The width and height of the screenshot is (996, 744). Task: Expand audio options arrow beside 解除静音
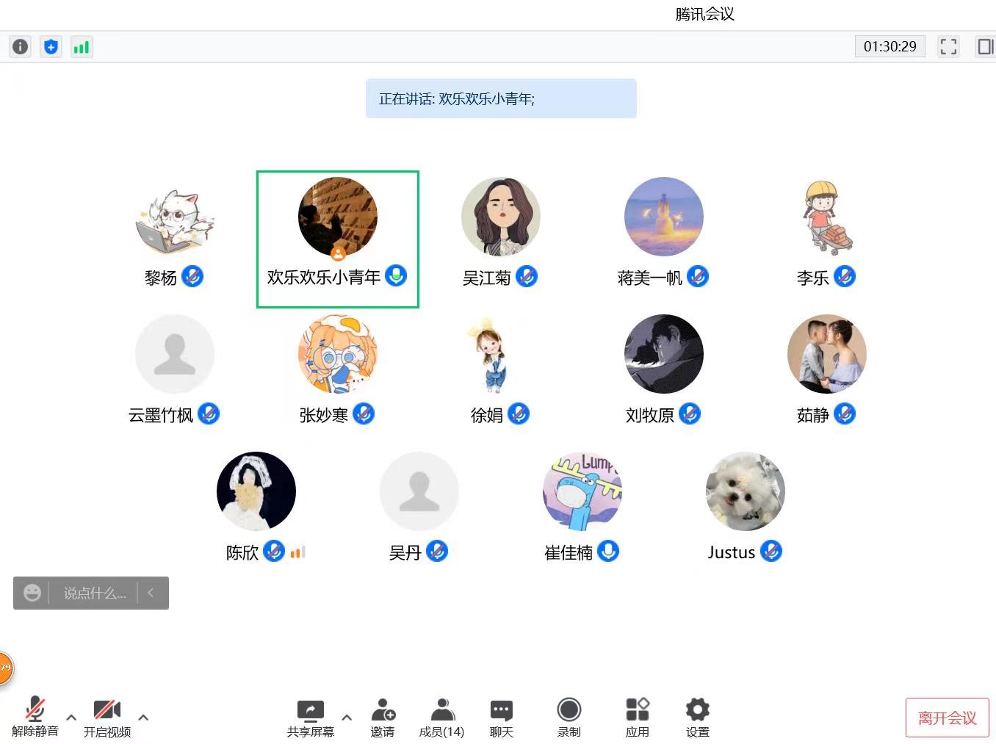[71, 718]
